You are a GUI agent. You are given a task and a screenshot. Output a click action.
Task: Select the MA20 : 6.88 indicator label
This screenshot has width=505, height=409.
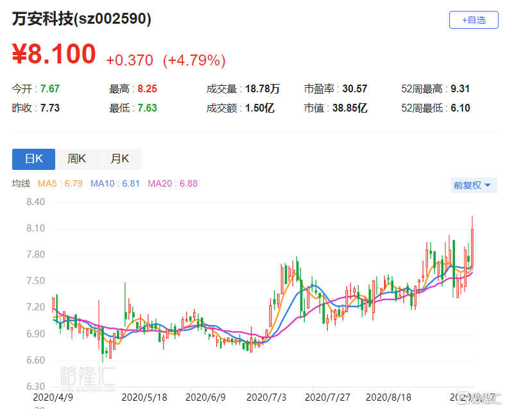173,183
